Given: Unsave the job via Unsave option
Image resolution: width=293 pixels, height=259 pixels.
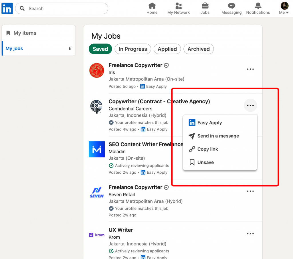Looking at the screenshot, I should pos(205,162).
